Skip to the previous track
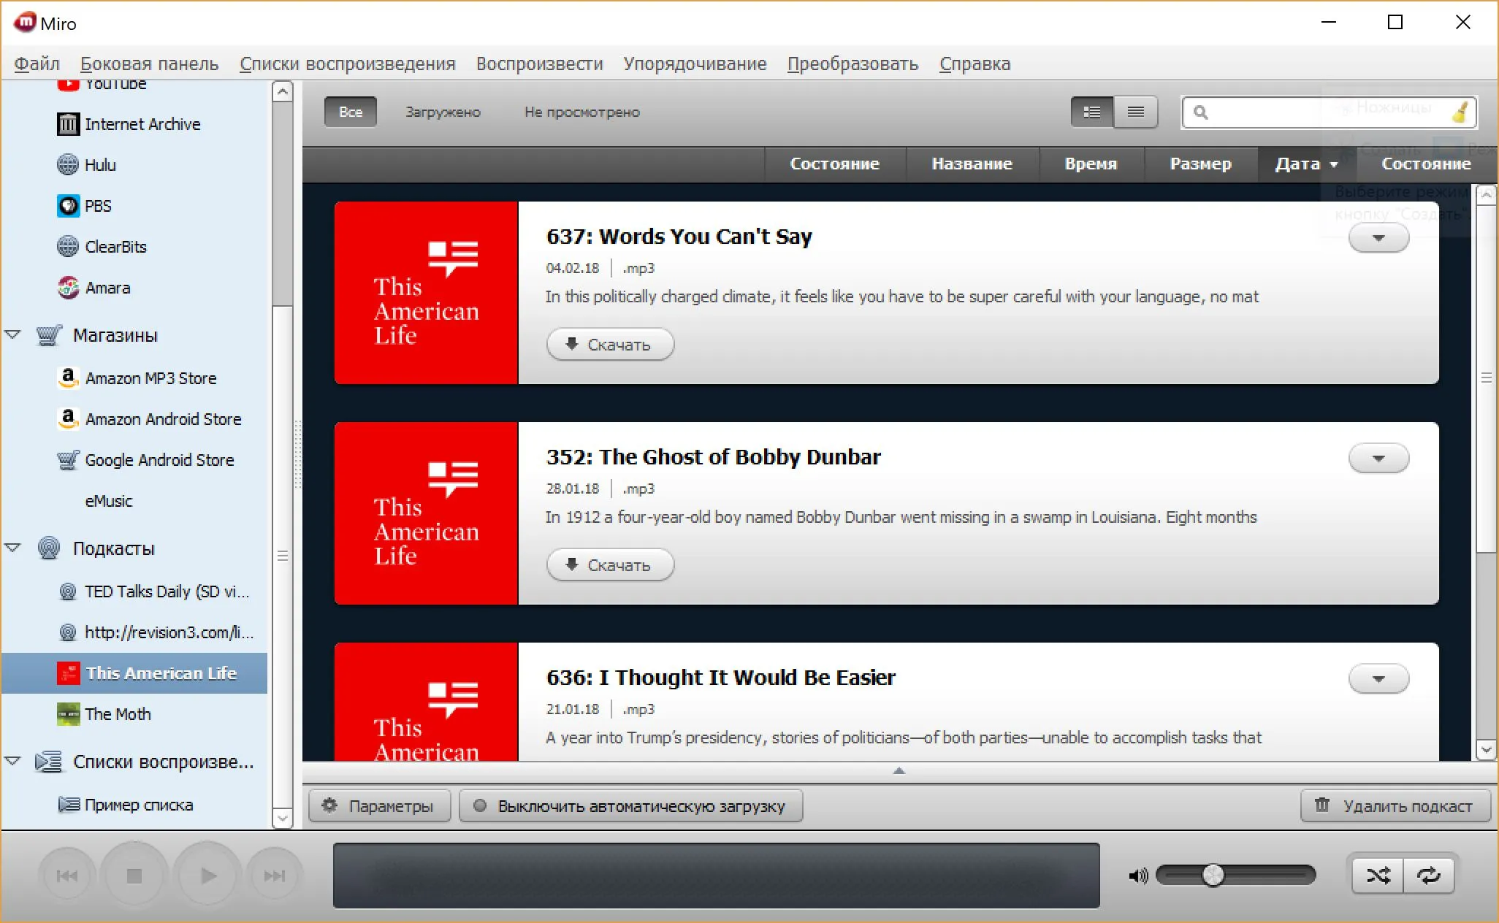Screen dimensions: 1499x923 66,876
